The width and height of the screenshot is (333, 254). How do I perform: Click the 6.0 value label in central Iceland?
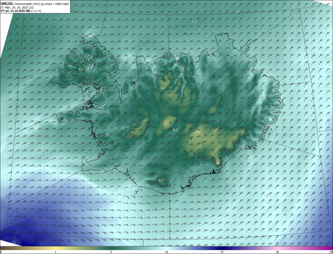175,130
